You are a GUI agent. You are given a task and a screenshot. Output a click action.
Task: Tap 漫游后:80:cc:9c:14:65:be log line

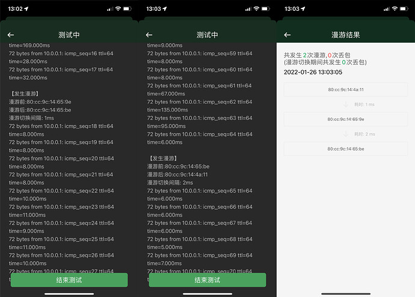click(x=40, y=110)
